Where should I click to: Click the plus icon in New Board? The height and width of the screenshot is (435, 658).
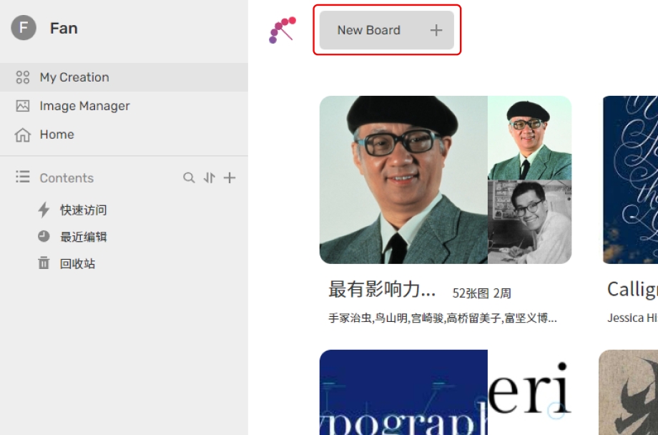click(x=436, y=30)
